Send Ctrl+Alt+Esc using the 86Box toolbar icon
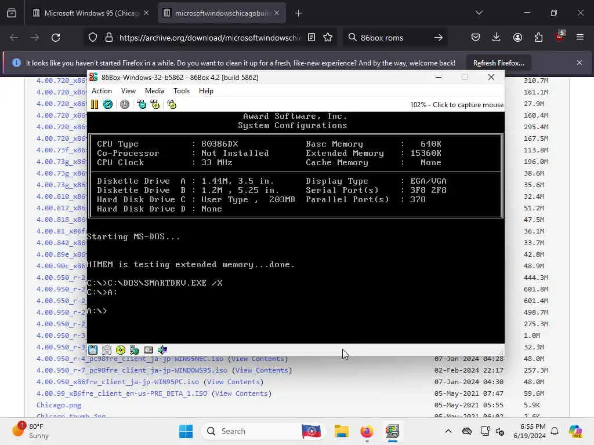The height and width of the screenshot is (445, 594). point(155,104)
